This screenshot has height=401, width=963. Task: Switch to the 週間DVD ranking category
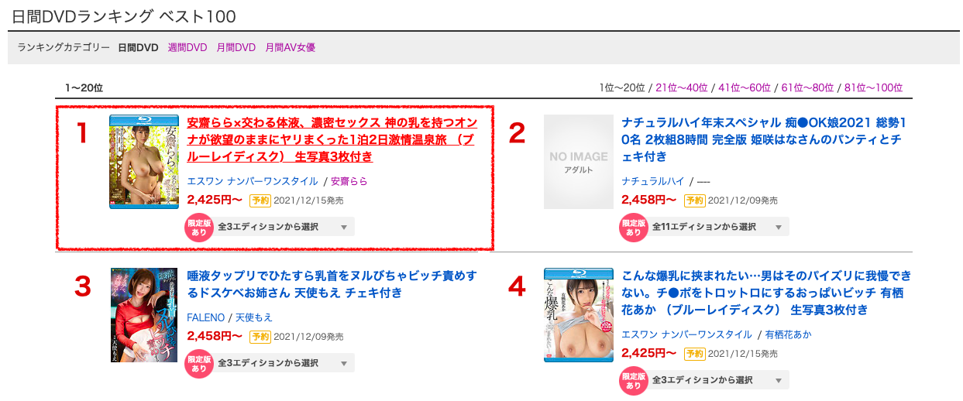click(x=187, y=48)
